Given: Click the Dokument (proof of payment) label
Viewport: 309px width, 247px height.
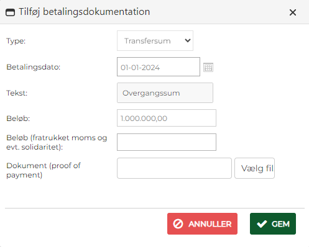Looking at the screenshot, I should point(44,170).
